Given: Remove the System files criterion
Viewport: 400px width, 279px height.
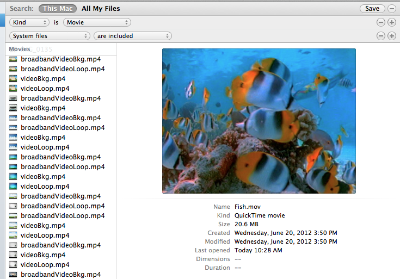Looking at the screenshot, I should click(x=381, y=36).
